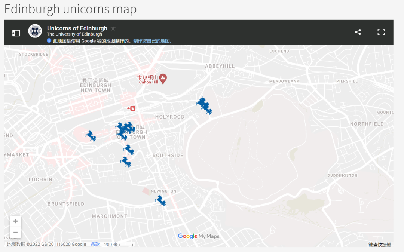404x252 pixels.
Task: Zoom out with the minus button
Action: point(15,233)
